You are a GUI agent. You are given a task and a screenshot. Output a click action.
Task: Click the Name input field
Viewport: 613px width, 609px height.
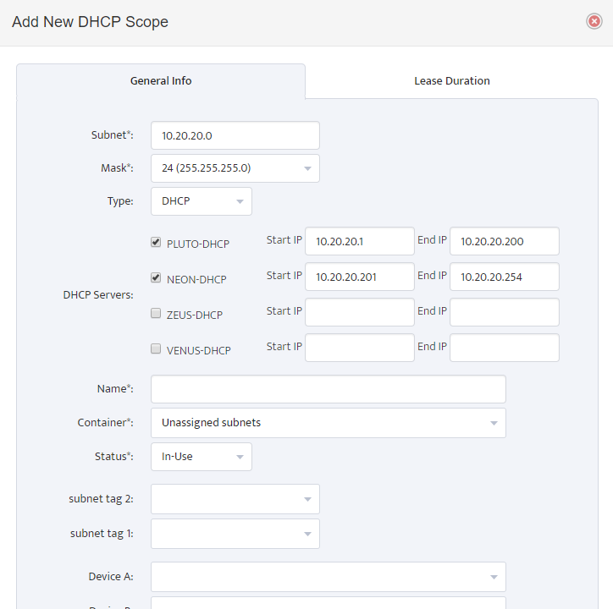tap(329, 389)
